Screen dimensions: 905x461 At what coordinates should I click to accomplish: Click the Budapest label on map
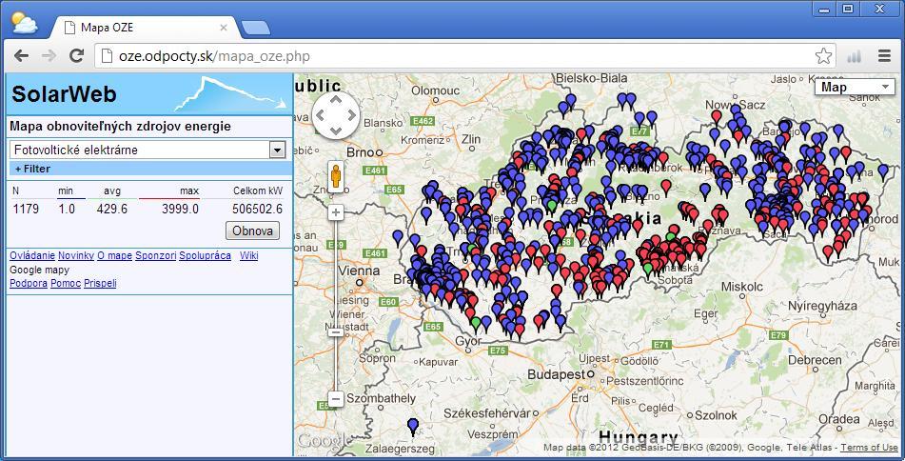point(557,374)
